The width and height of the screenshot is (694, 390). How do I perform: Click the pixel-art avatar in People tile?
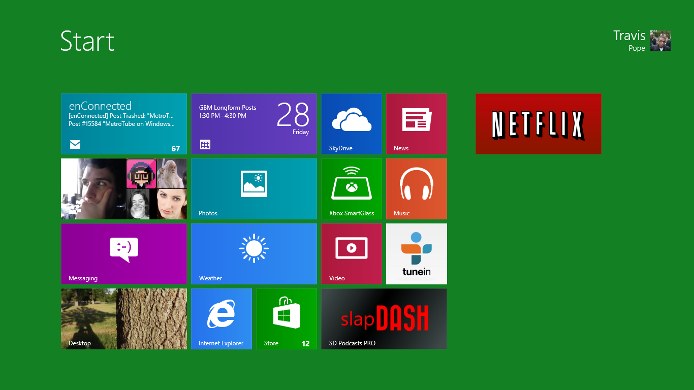coord(141,173)
